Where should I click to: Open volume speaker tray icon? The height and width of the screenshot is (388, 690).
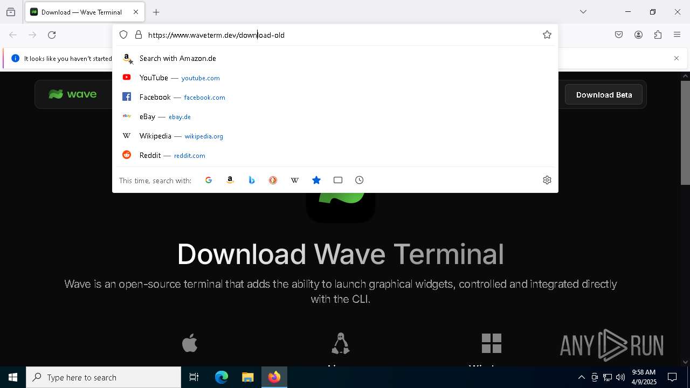620,378
